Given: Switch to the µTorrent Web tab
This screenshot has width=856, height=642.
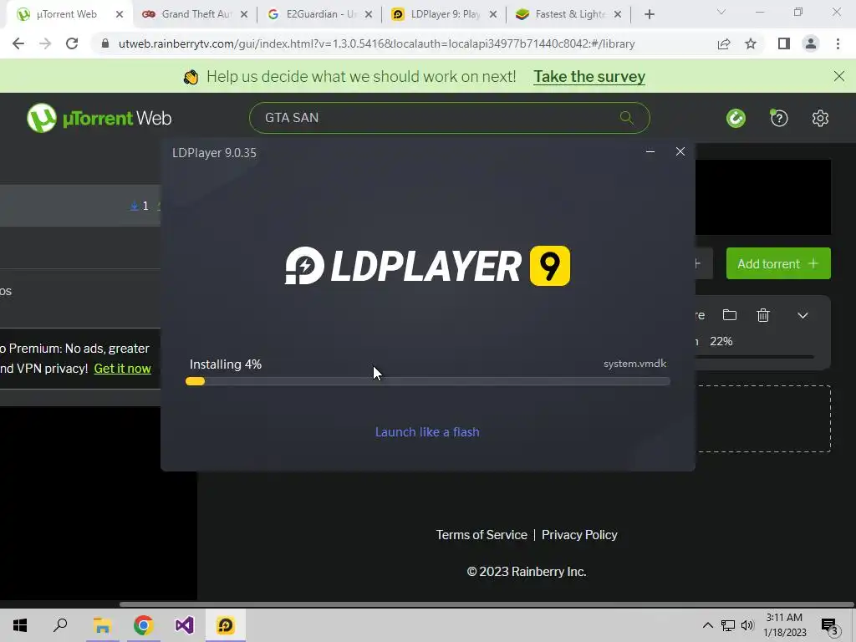Looking at the screenshot, I should 67,14.
